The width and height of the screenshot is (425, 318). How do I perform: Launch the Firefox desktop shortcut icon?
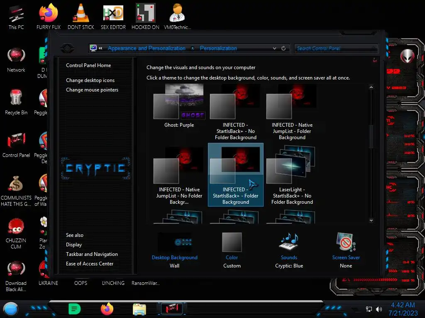tap(48, 17)
